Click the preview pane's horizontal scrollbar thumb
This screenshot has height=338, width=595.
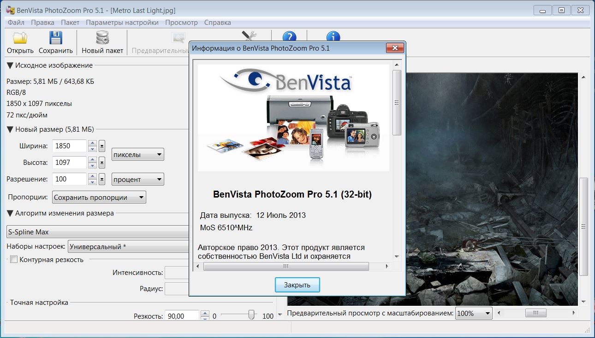(535, 313)
